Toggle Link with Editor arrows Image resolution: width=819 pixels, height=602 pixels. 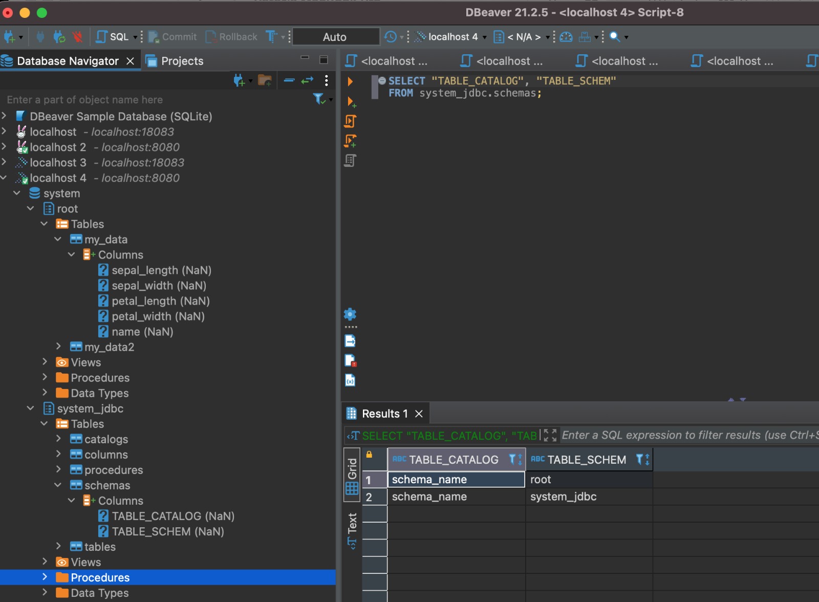click(307, 80)
